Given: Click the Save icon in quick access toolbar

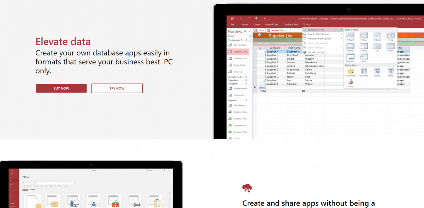Looking at the screenshot, I should point(232,18).
